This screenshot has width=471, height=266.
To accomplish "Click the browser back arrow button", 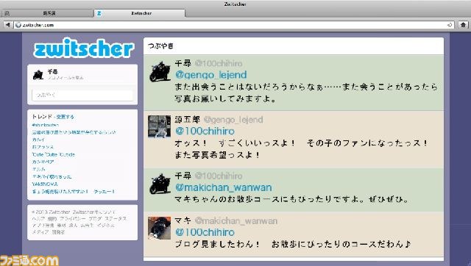I will (x=8, y=25).
